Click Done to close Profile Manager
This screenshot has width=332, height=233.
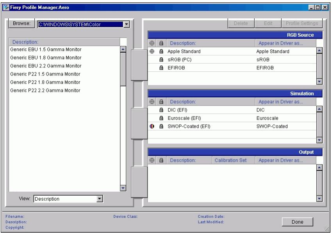pyautogui.click(x=298, y=222)
